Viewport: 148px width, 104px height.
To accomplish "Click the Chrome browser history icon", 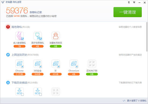I will pos(19,64).
